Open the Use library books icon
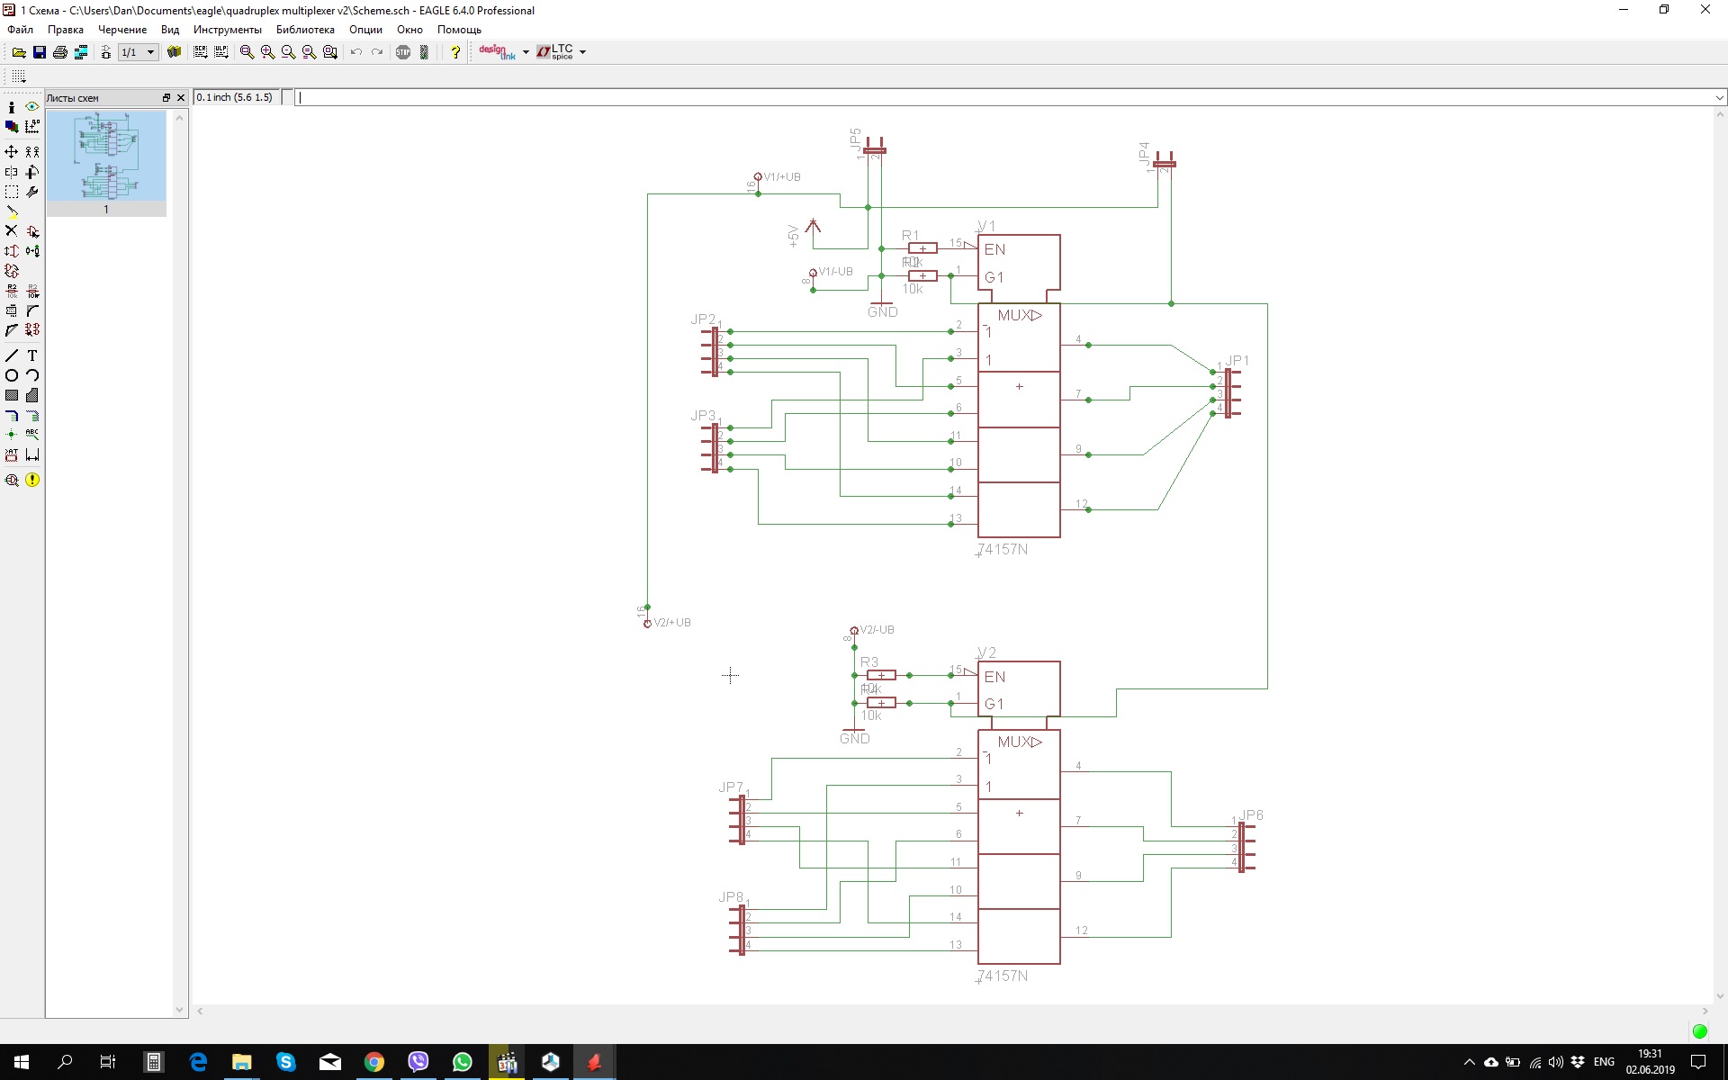Viewport: 1728px width, 1080px height. [175, 52]
